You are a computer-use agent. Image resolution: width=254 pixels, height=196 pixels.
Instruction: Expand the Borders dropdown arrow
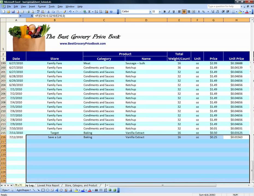pyautogui.click(x=237, y=12)
